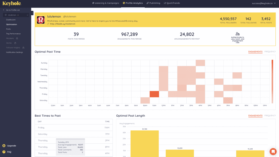The height and width of the screenshot is (157, 279).
Task: Select Optimization in sidebar
Action: click(x=11, y=24)
